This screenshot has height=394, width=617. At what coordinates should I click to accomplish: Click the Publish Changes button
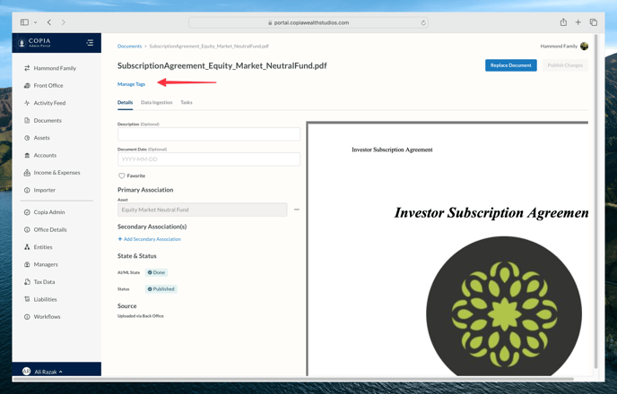(x=565, y=65)
